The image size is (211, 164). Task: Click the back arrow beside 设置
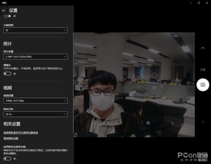pos(4,11)
